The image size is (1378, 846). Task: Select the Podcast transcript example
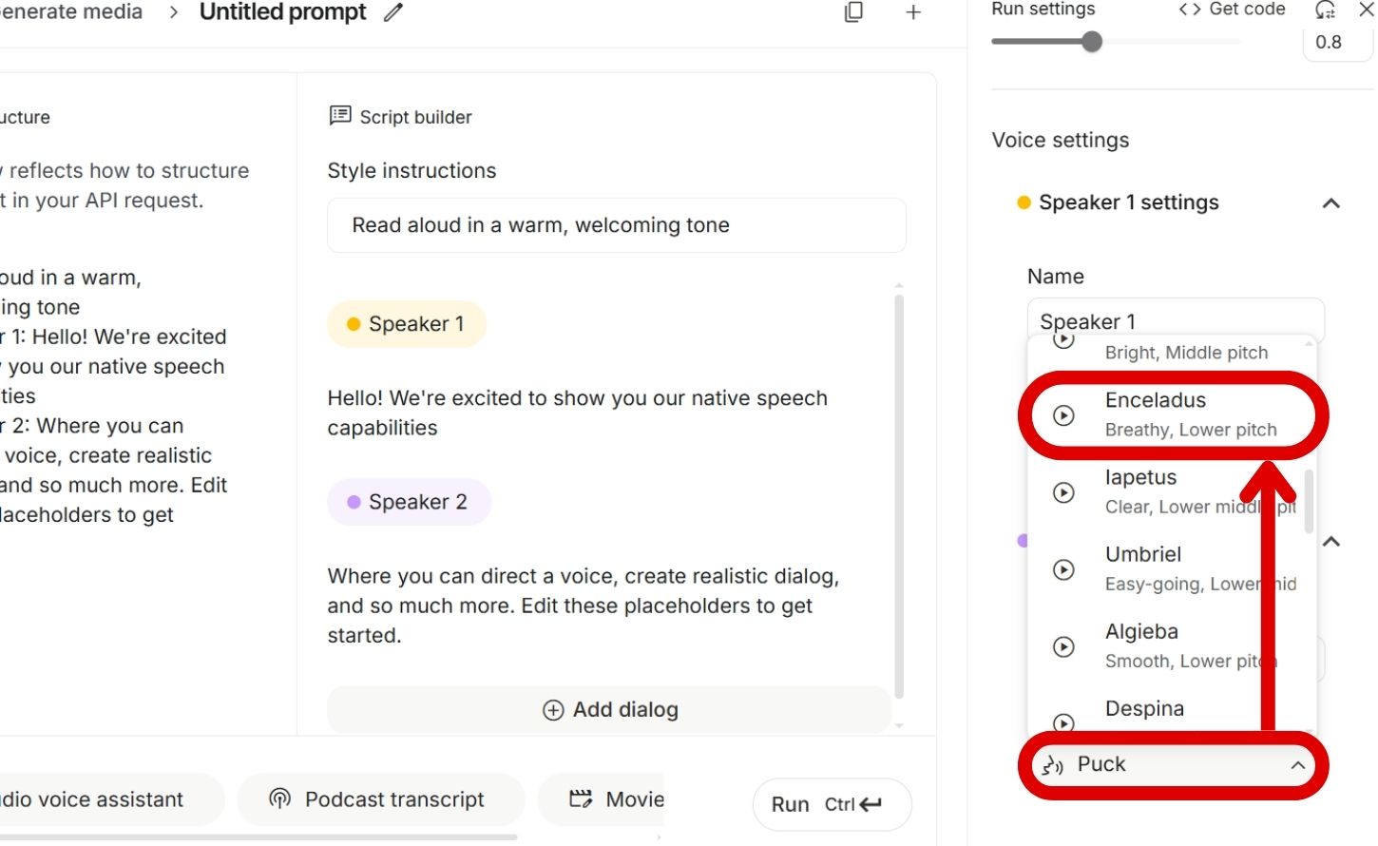(x=380, y=799)
